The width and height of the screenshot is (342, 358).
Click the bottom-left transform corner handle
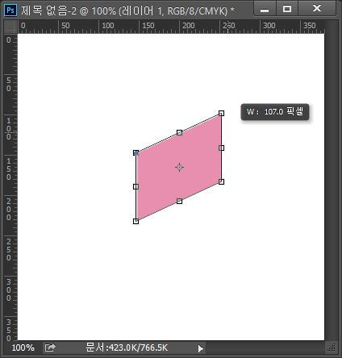click(x=136, y=221)
